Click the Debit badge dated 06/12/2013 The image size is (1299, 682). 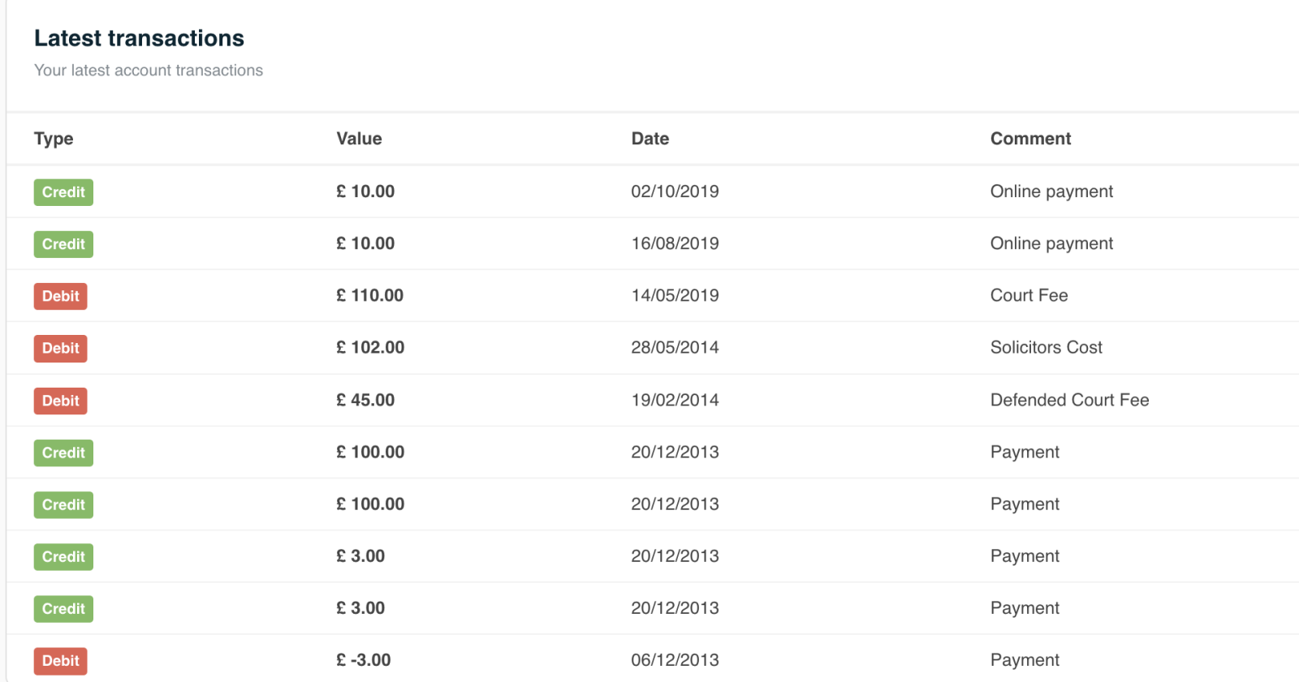(x=60, y=661)
